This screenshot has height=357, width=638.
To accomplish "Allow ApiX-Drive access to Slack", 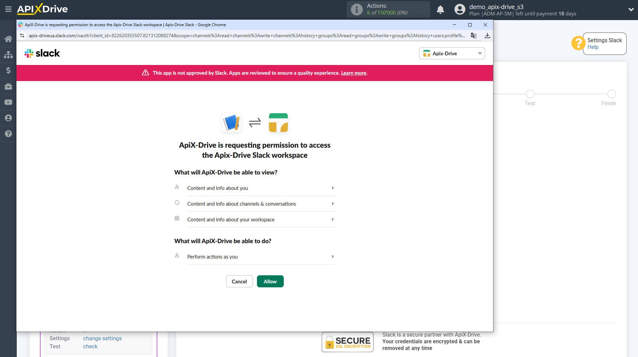I will 270,281.
